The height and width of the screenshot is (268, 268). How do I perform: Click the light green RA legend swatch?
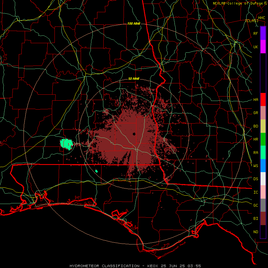[x=263, y=152]
